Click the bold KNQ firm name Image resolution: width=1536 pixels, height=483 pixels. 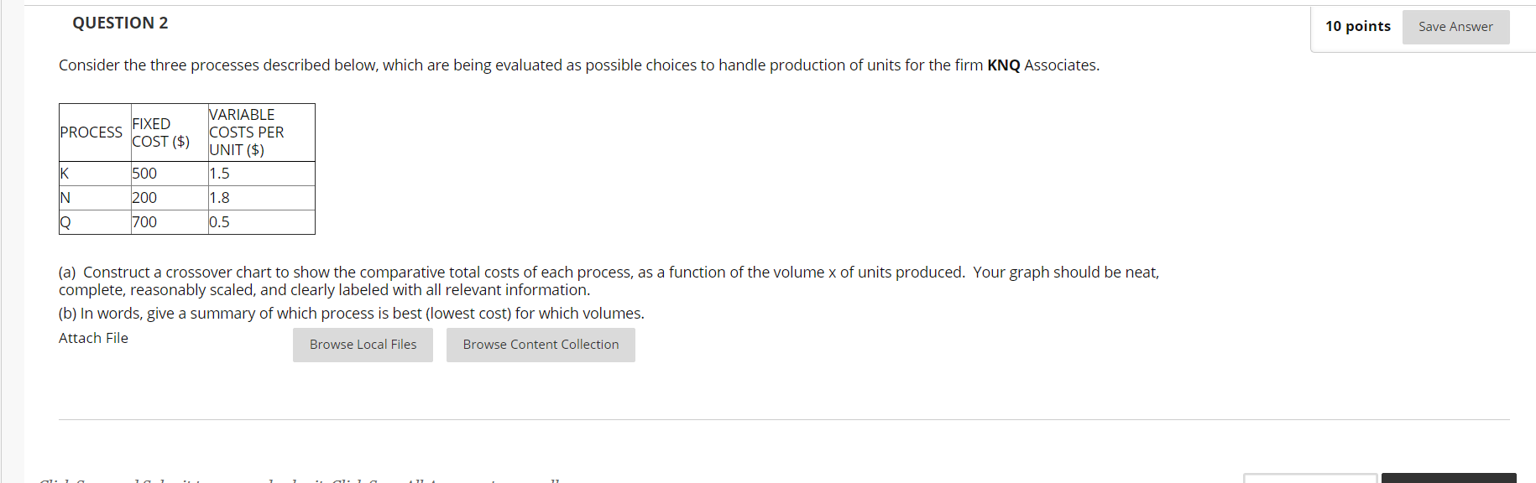click(x=1003, y=65)
